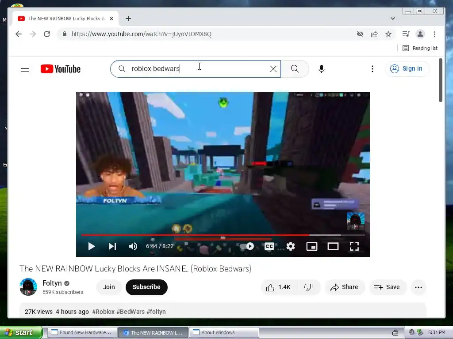Click the browser forward arrow
The width and height of the screenshot is (453, 339).
(x=33, y=34)
